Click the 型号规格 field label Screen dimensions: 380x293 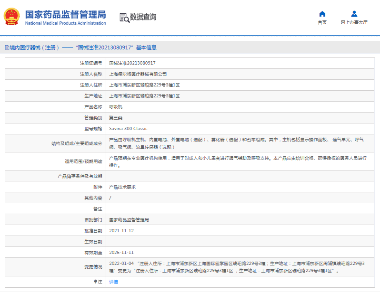[x=93, y=129]
